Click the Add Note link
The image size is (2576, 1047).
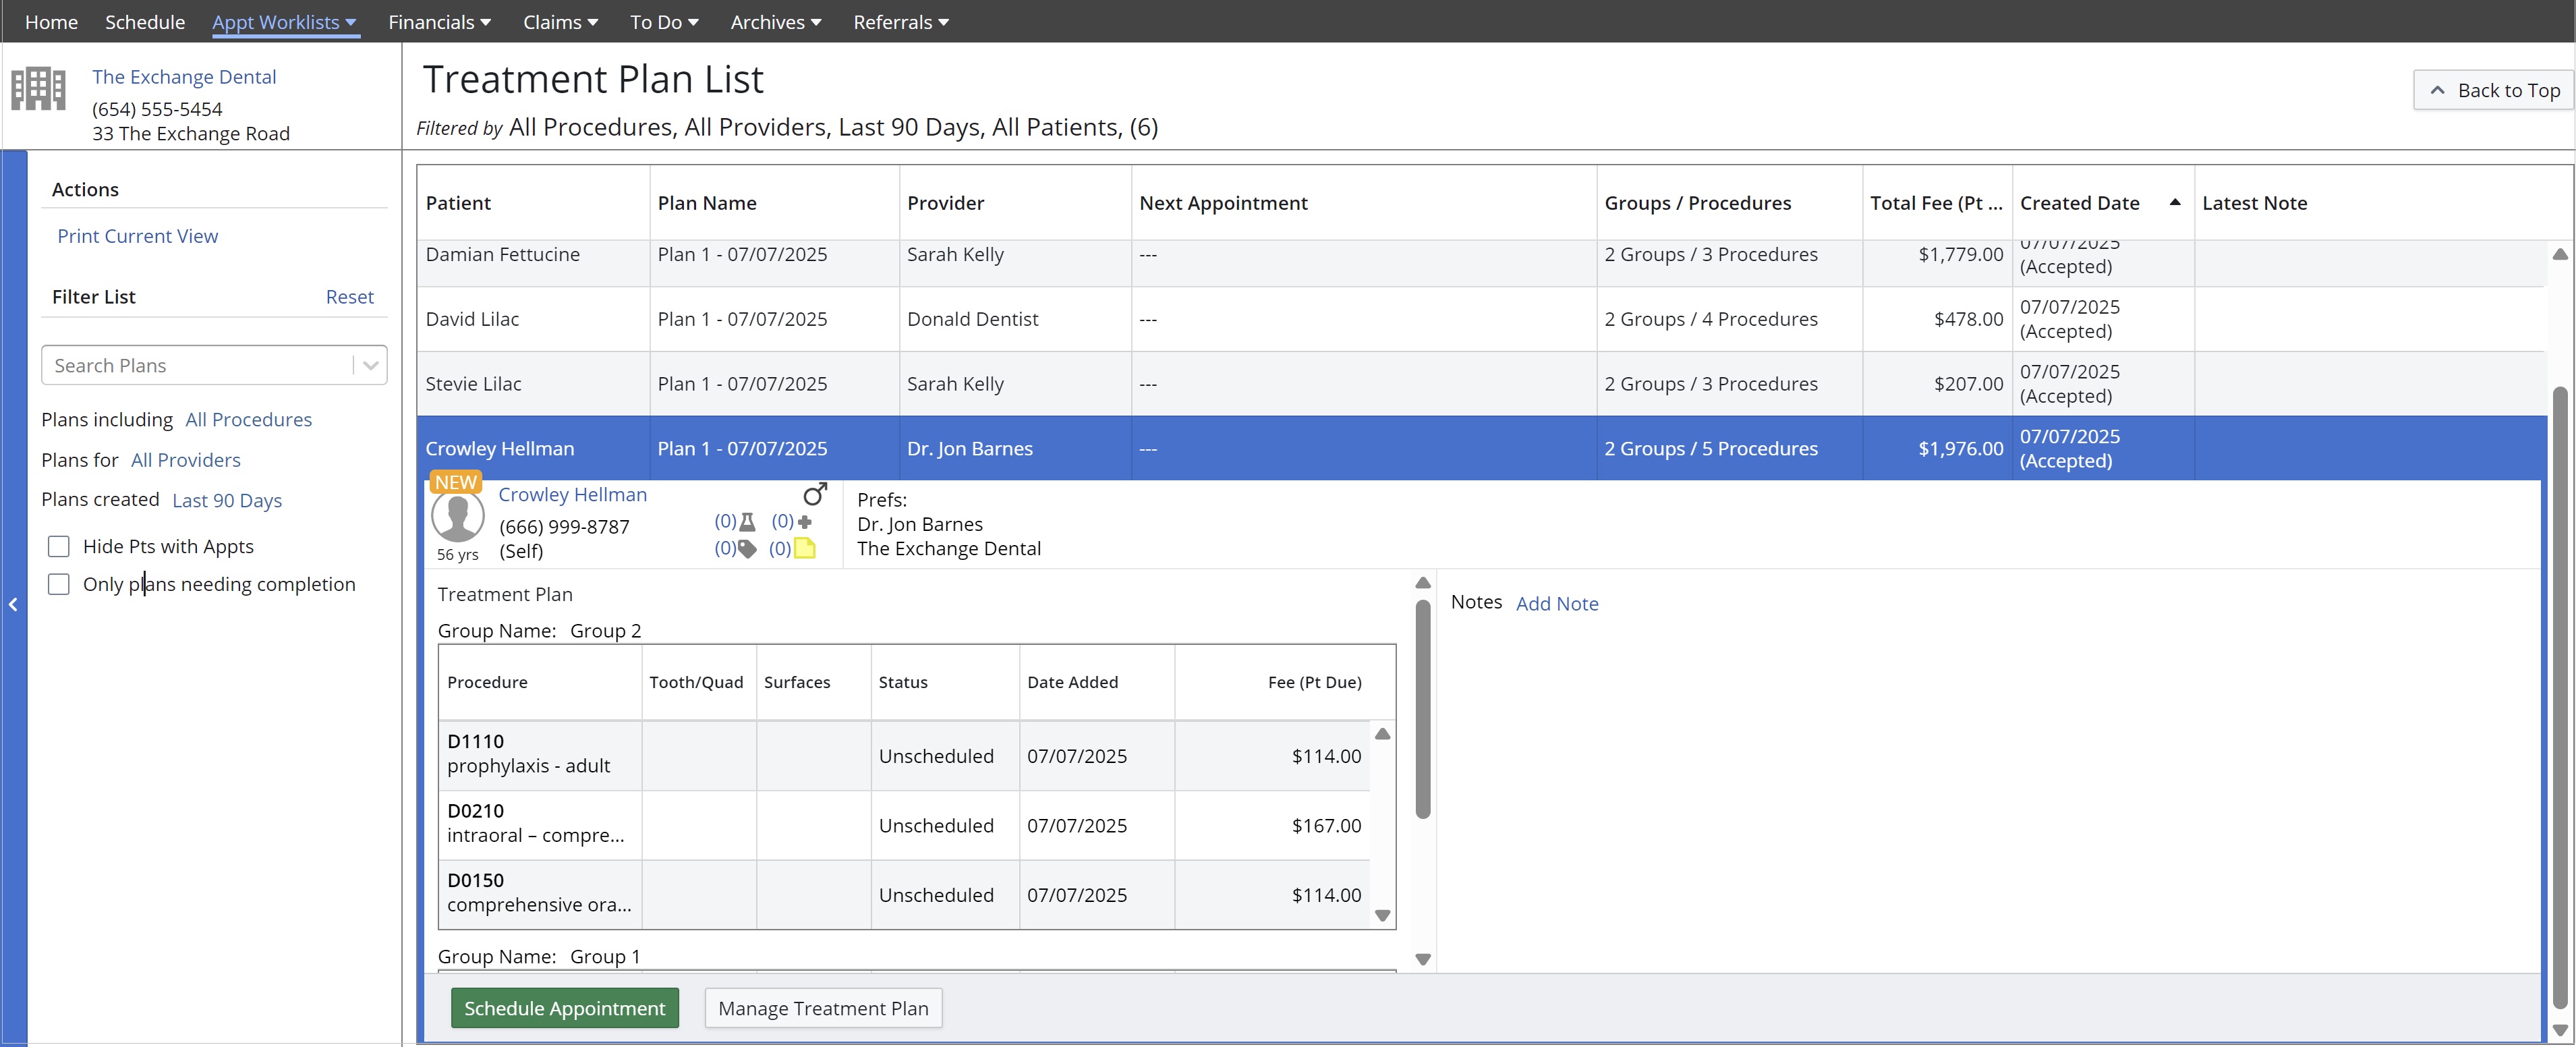coord(1556,603)
